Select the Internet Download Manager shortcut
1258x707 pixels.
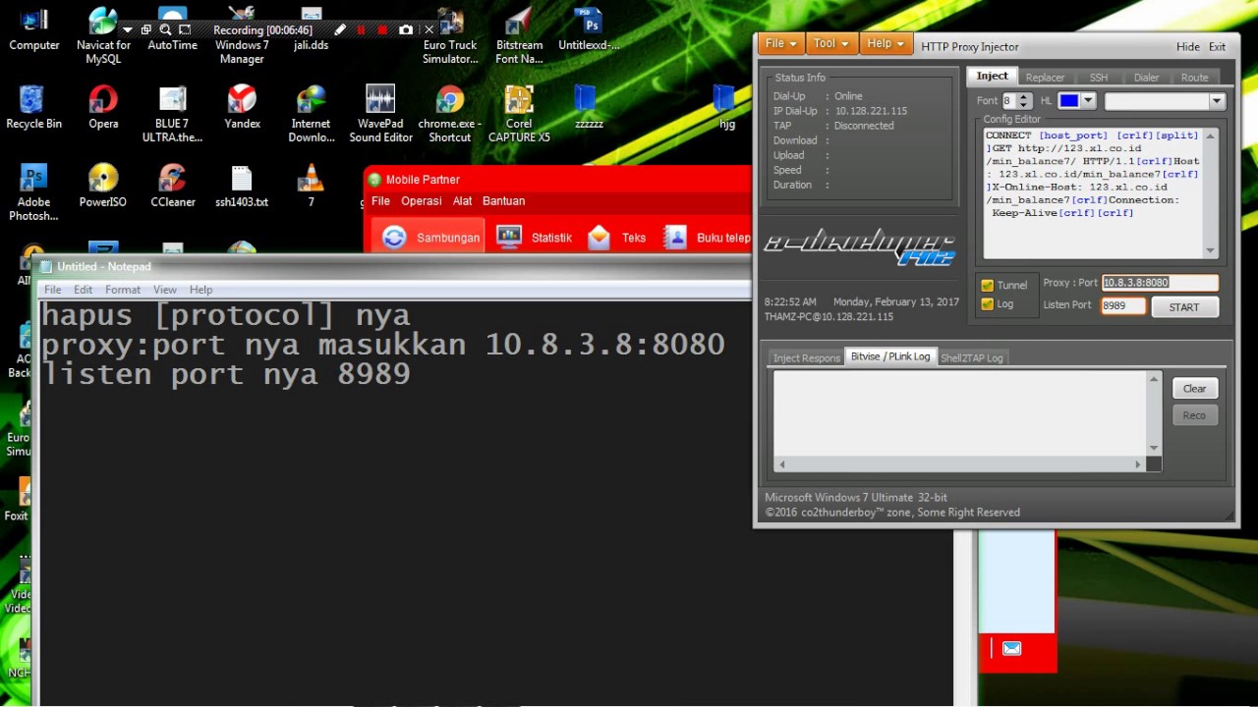tap(311, 115)
